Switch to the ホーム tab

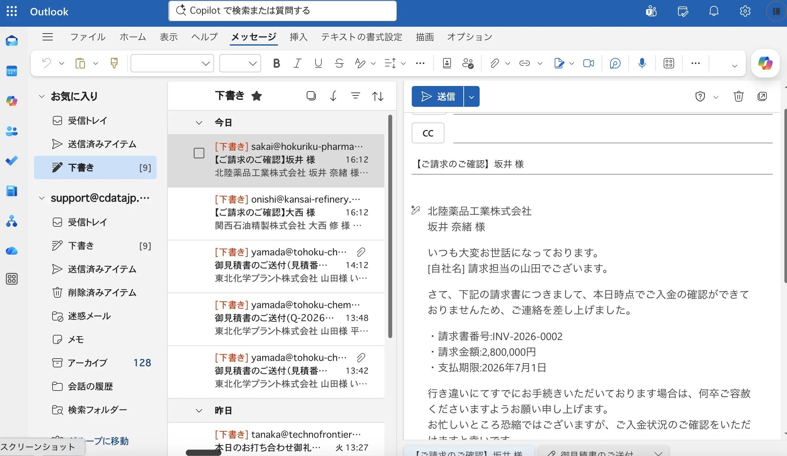[x=133, y=37]
